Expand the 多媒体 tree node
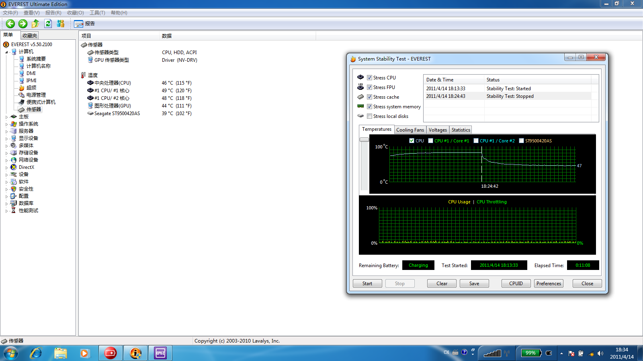 click(x=6, y=146)
